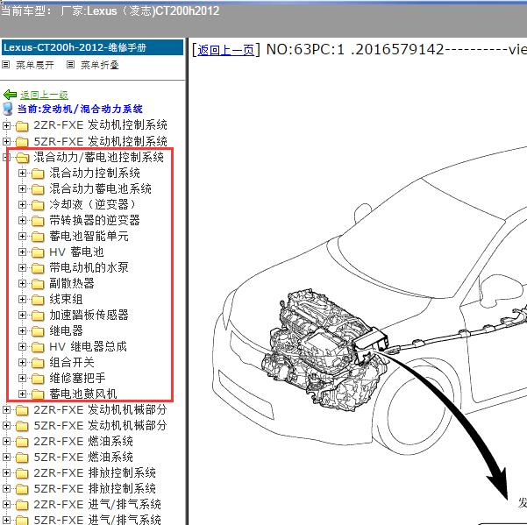Click folder icon of 蓄电池智能单元
This screenshot has width=527, height=525.
pos(38,237)
